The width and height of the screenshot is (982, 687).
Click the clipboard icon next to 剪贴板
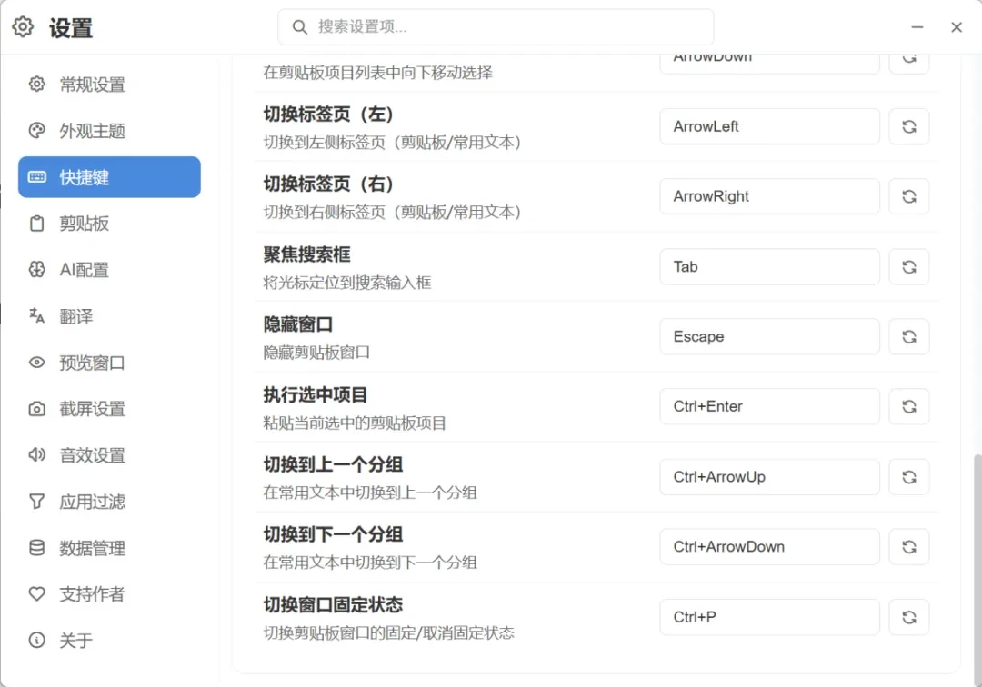tap(37, 224)
